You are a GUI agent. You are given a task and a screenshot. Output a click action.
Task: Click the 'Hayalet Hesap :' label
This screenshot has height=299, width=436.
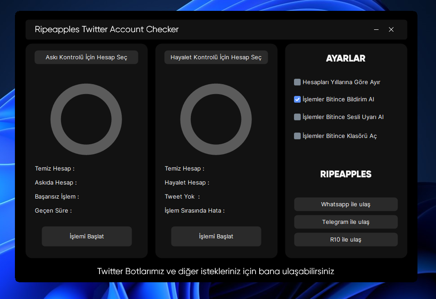tap(187, 183)
